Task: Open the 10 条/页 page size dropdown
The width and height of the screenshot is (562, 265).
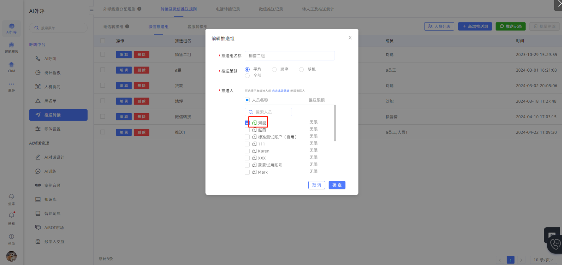Action: pyautogui.click(x=543, y=260)
